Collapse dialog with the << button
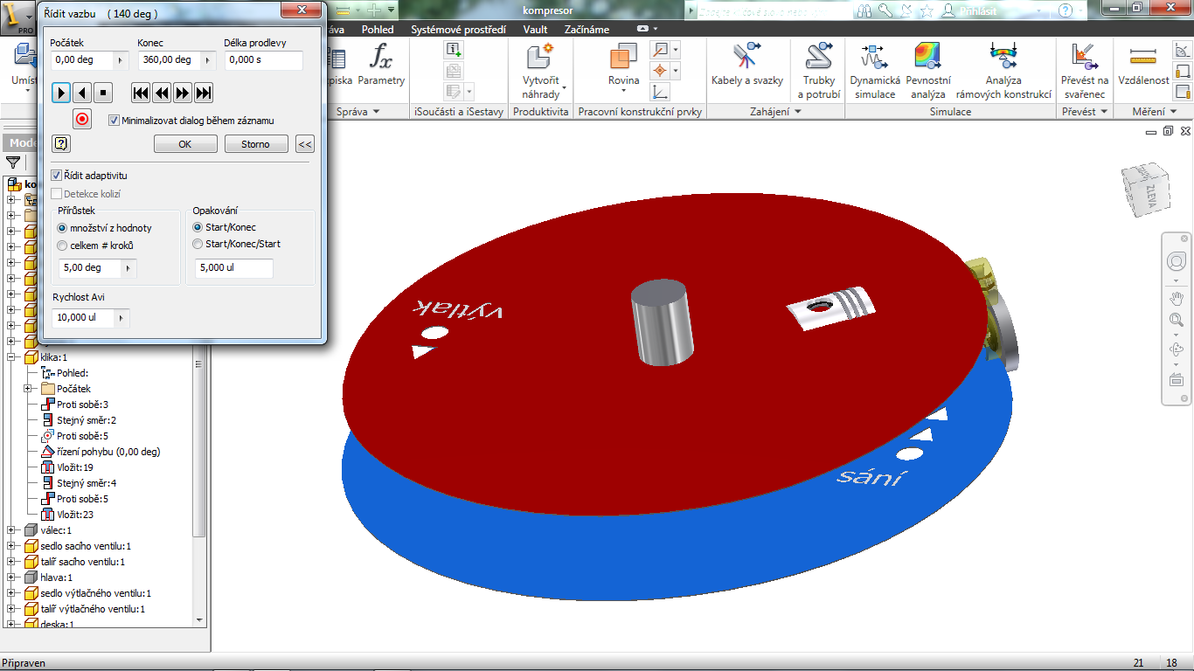Viewport: 1194px width, 671px height. coord(305,144)
